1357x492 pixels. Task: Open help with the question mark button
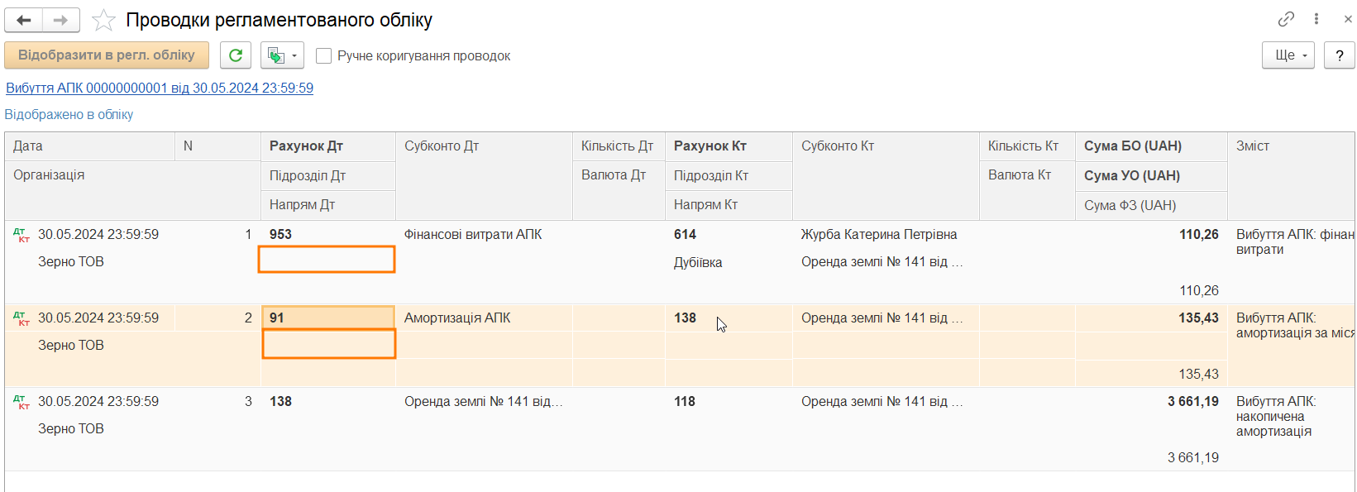tap(1339, 55)
